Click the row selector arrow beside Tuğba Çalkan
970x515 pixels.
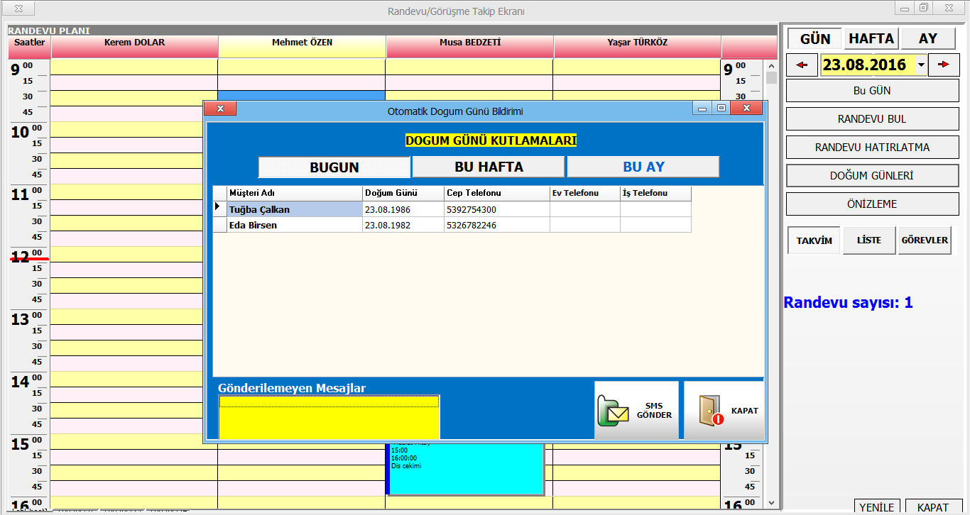pos(219,209)
